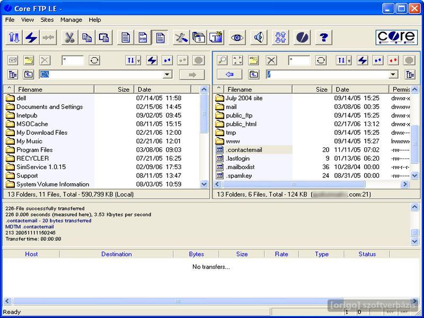The height and width of the screenshot is (318, 424).
Task: Click the double up-down arrows transfer icon
Action: pyautogui.click(x=280, y=37)
